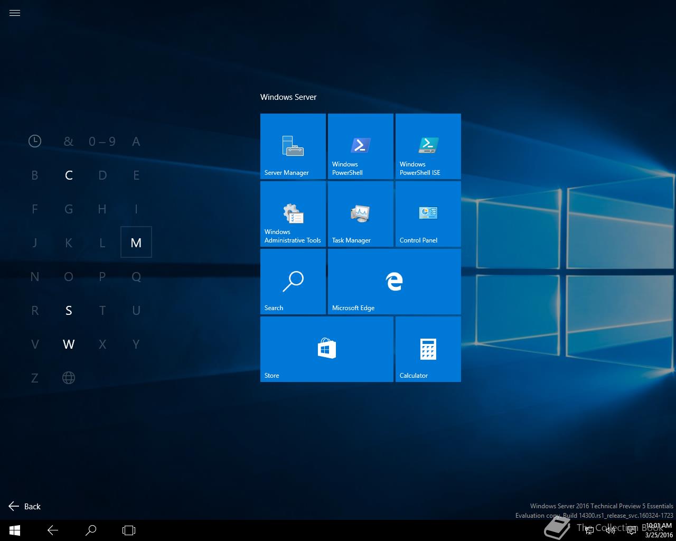The width and height of the screenshot is (676, 541).
Task: Jump to apps starting with W
Action: click(x=69, y=344)
